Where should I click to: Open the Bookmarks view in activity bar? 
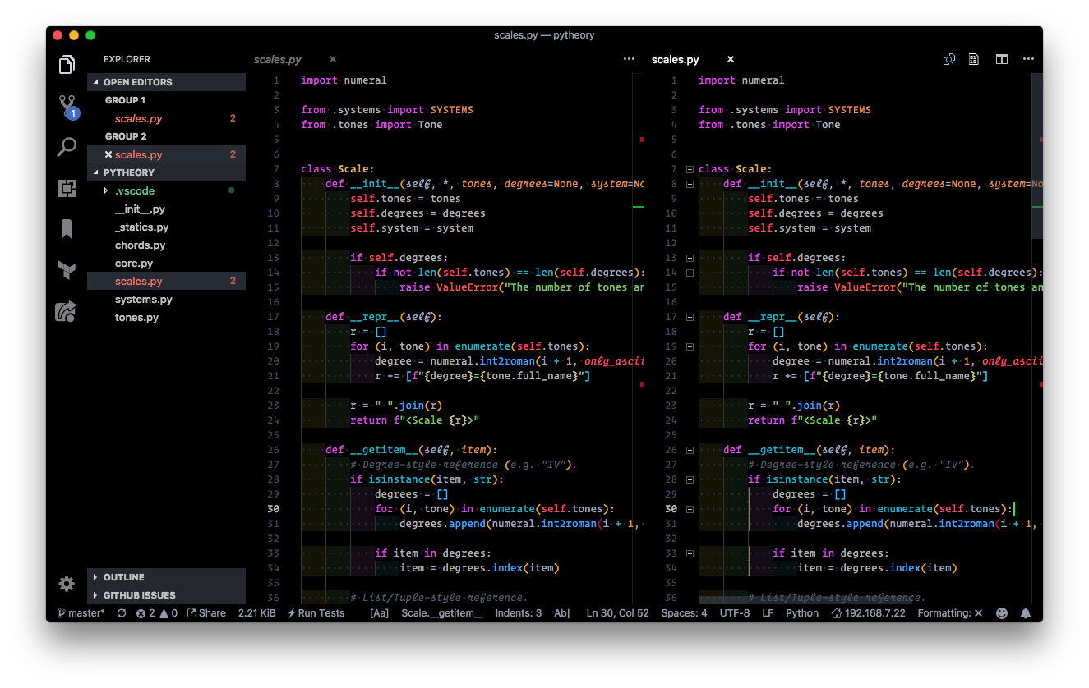pos(67,229)
